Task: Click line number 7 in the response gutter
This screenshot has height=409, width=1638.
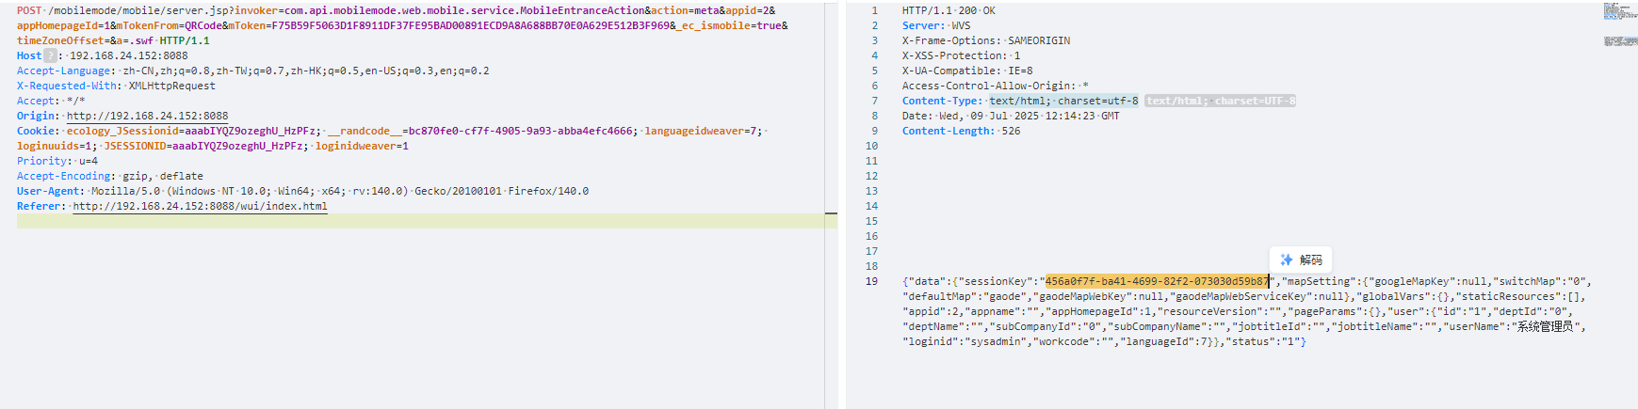Action: tap(874, 101)
